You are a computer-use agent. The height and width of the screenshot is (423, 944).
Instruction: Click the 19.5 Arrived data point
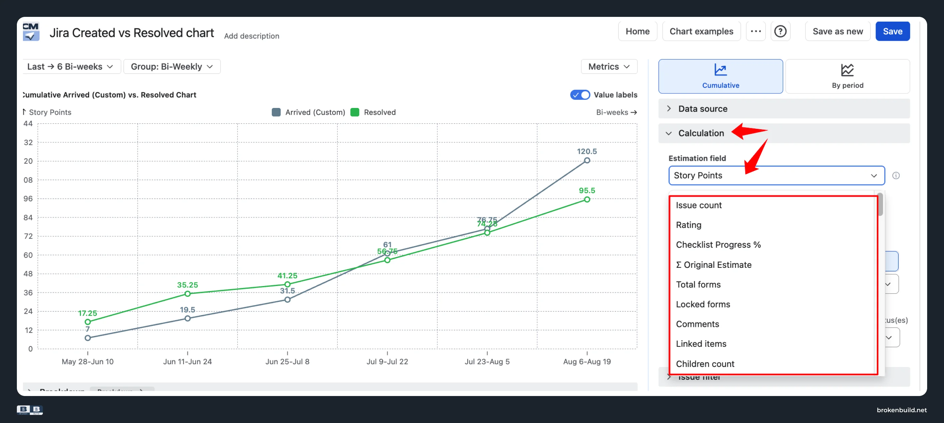[x=188, y=318]
